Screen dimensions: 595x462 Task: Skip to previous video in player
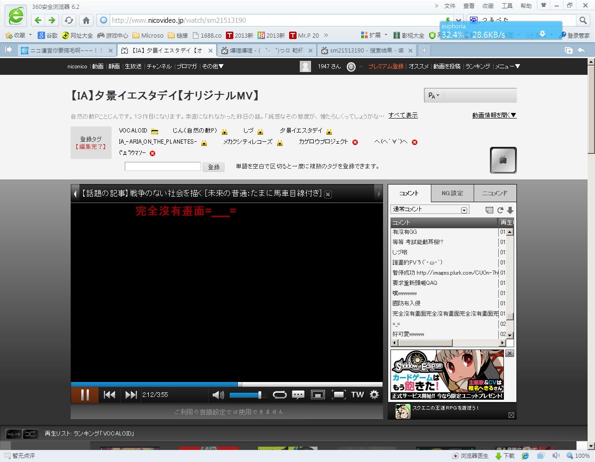[x=109, y=395]
